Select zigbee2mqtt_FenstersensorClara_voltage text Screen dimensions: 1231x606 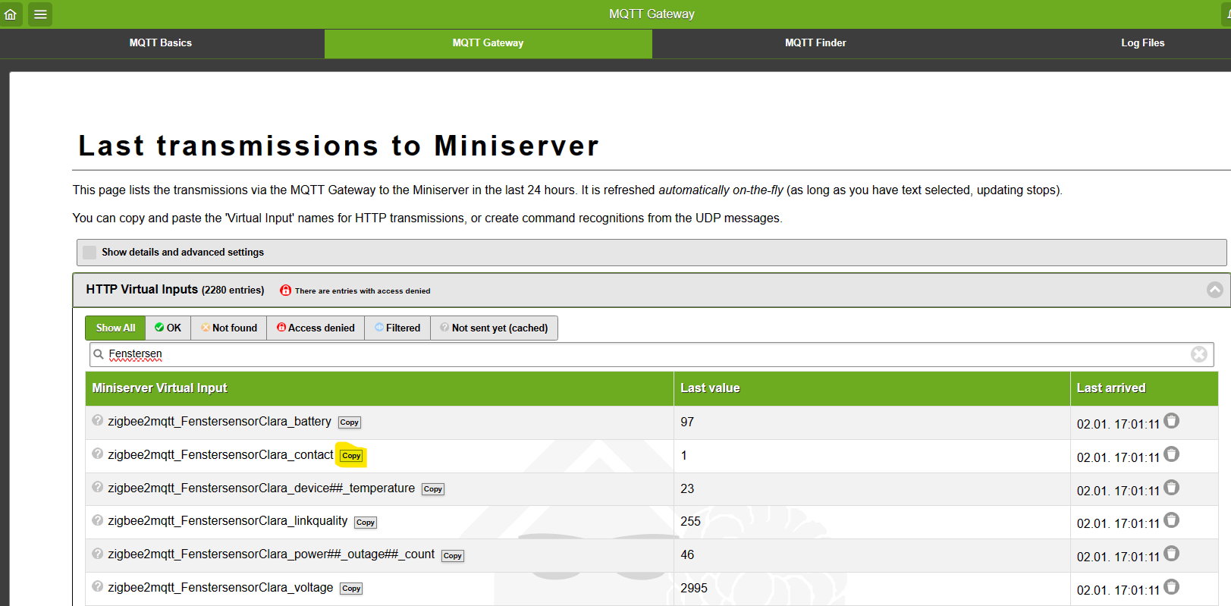[x=220, y=588]
